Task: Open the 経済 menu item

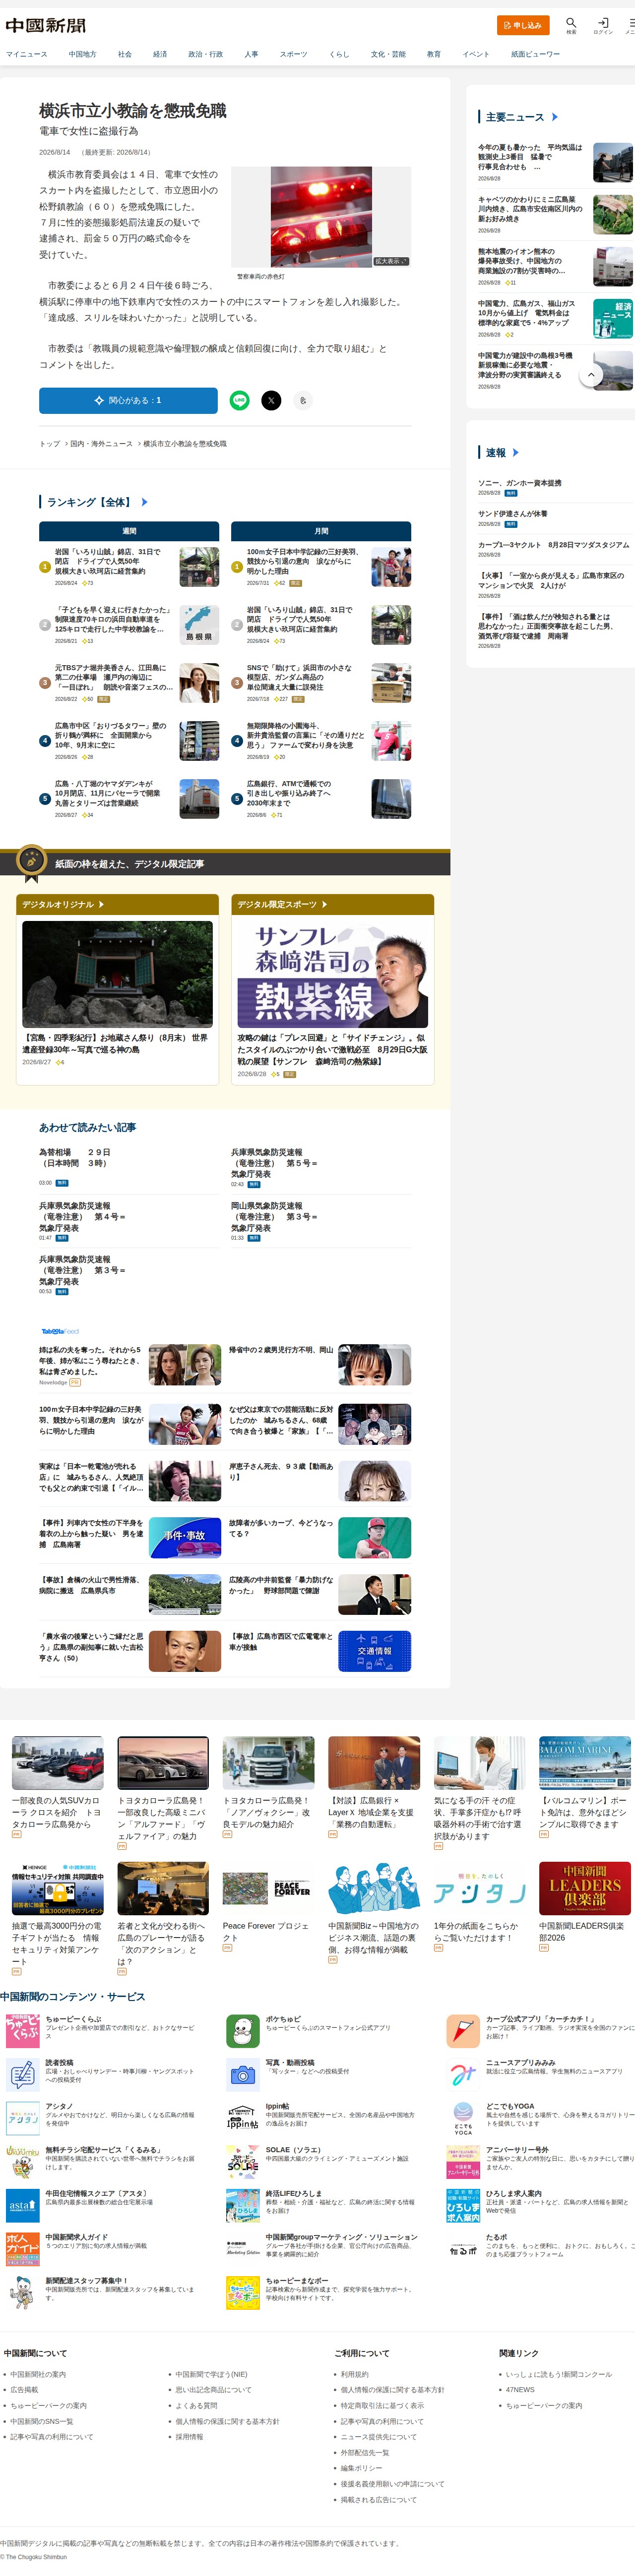Action: [160, 54]
